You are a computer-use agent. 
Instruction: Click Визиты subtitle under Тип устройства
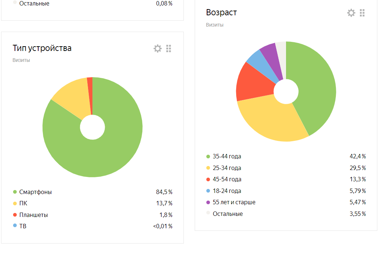point(21,60)
